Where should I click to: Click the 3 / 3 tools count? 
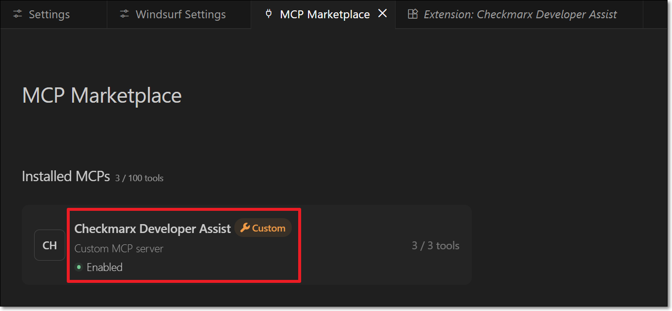coord(435,245)
